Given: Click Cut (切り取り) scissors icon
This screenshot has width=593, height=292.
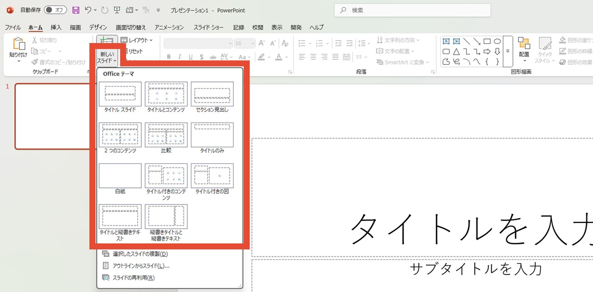Looking at the screenshot, I should point(34,40).
